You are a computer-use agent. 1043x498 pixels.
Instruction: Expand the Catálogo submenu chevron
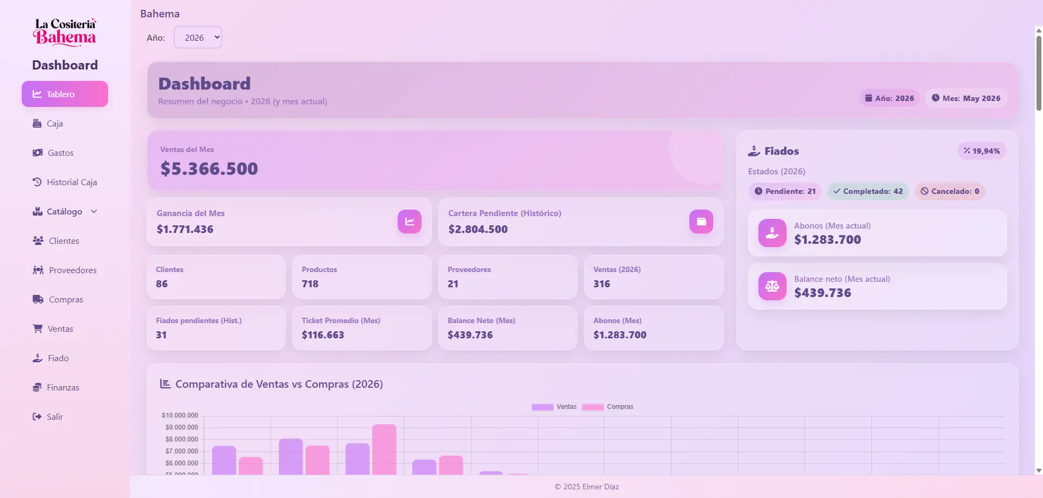click(x=94, y=211)
